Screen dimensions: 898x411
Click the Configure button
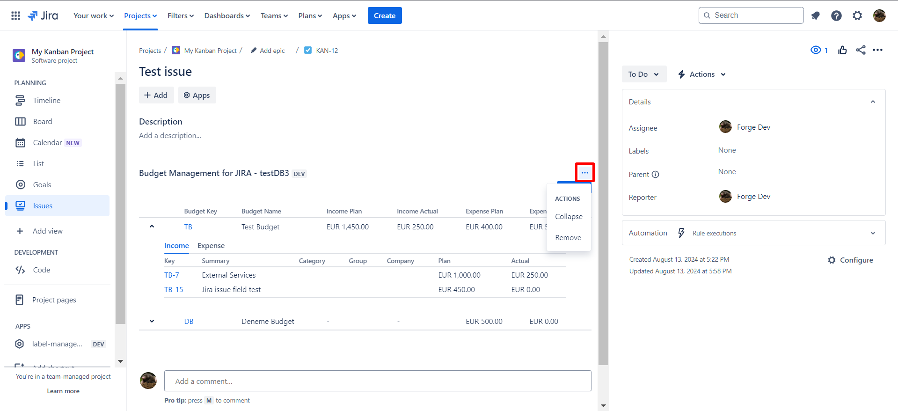pyautogui.click(x=850, y=260)
